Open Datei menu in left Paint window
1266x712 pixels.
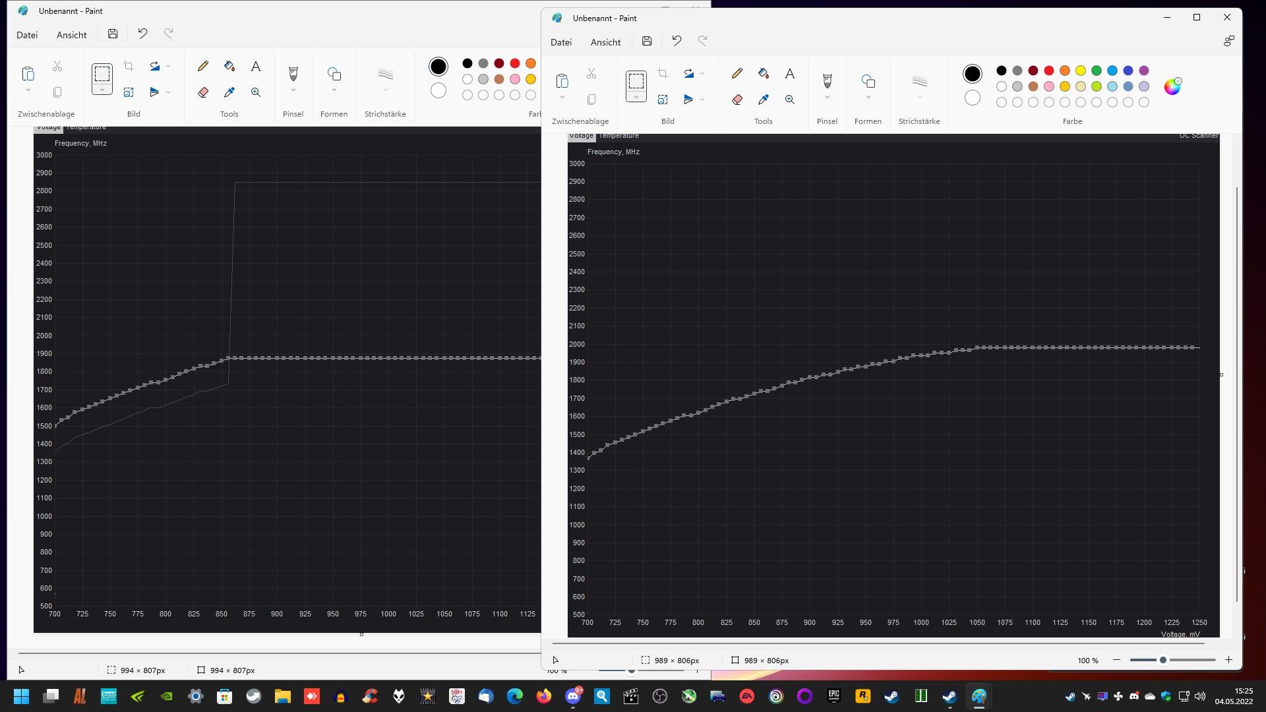click(27, 35)
